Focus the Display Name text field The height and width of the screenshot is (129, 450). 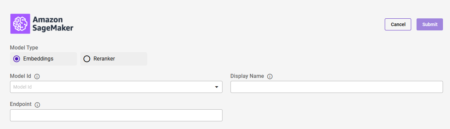337,87
